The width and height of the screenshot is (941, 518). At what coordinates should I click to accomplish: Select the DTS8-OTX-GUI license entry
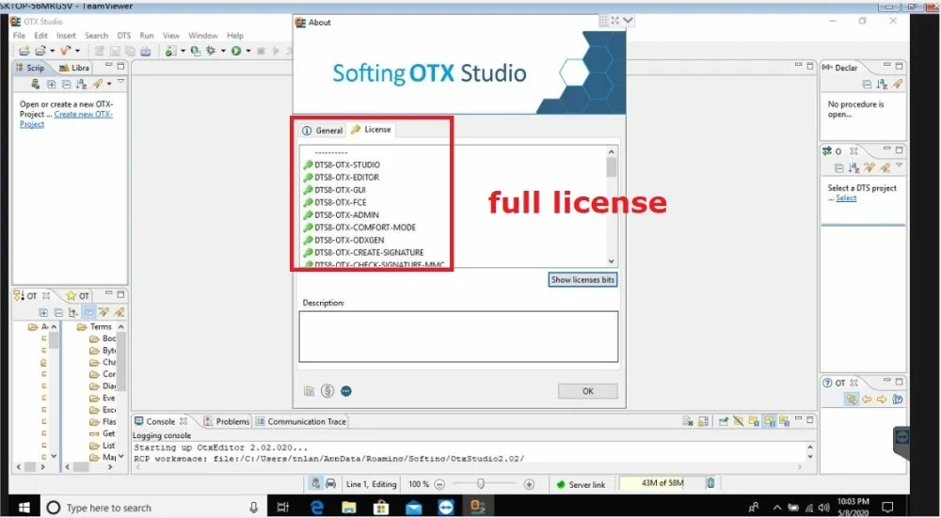[334, 190]
